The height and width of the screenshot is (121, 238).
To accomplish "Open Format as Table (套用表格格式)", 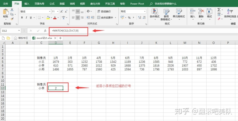I will (x=166, y=15).
